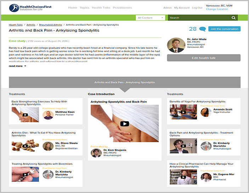Go to the Practitioners menu item

click(122, 8)
